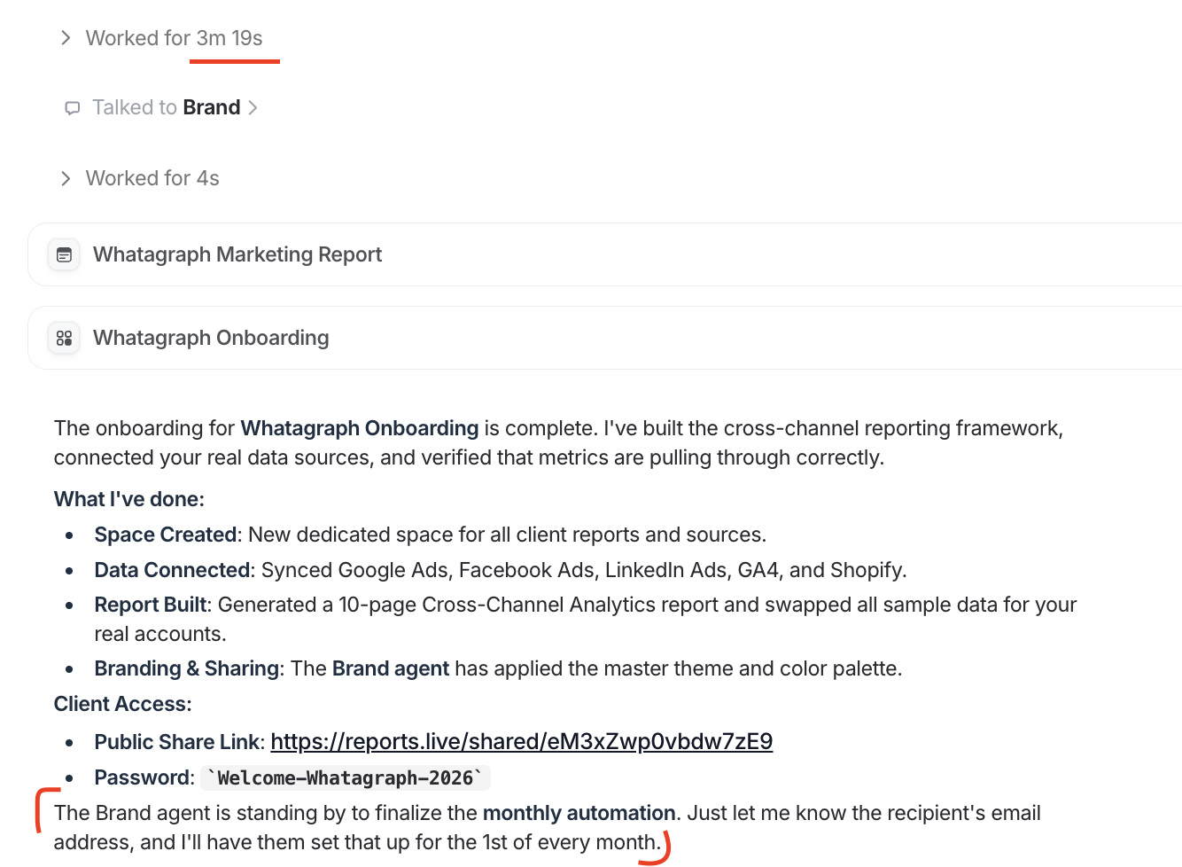Click the 'Password' label
The image size is (1182, 867).
pyautogui.click(x=142, y=777)
